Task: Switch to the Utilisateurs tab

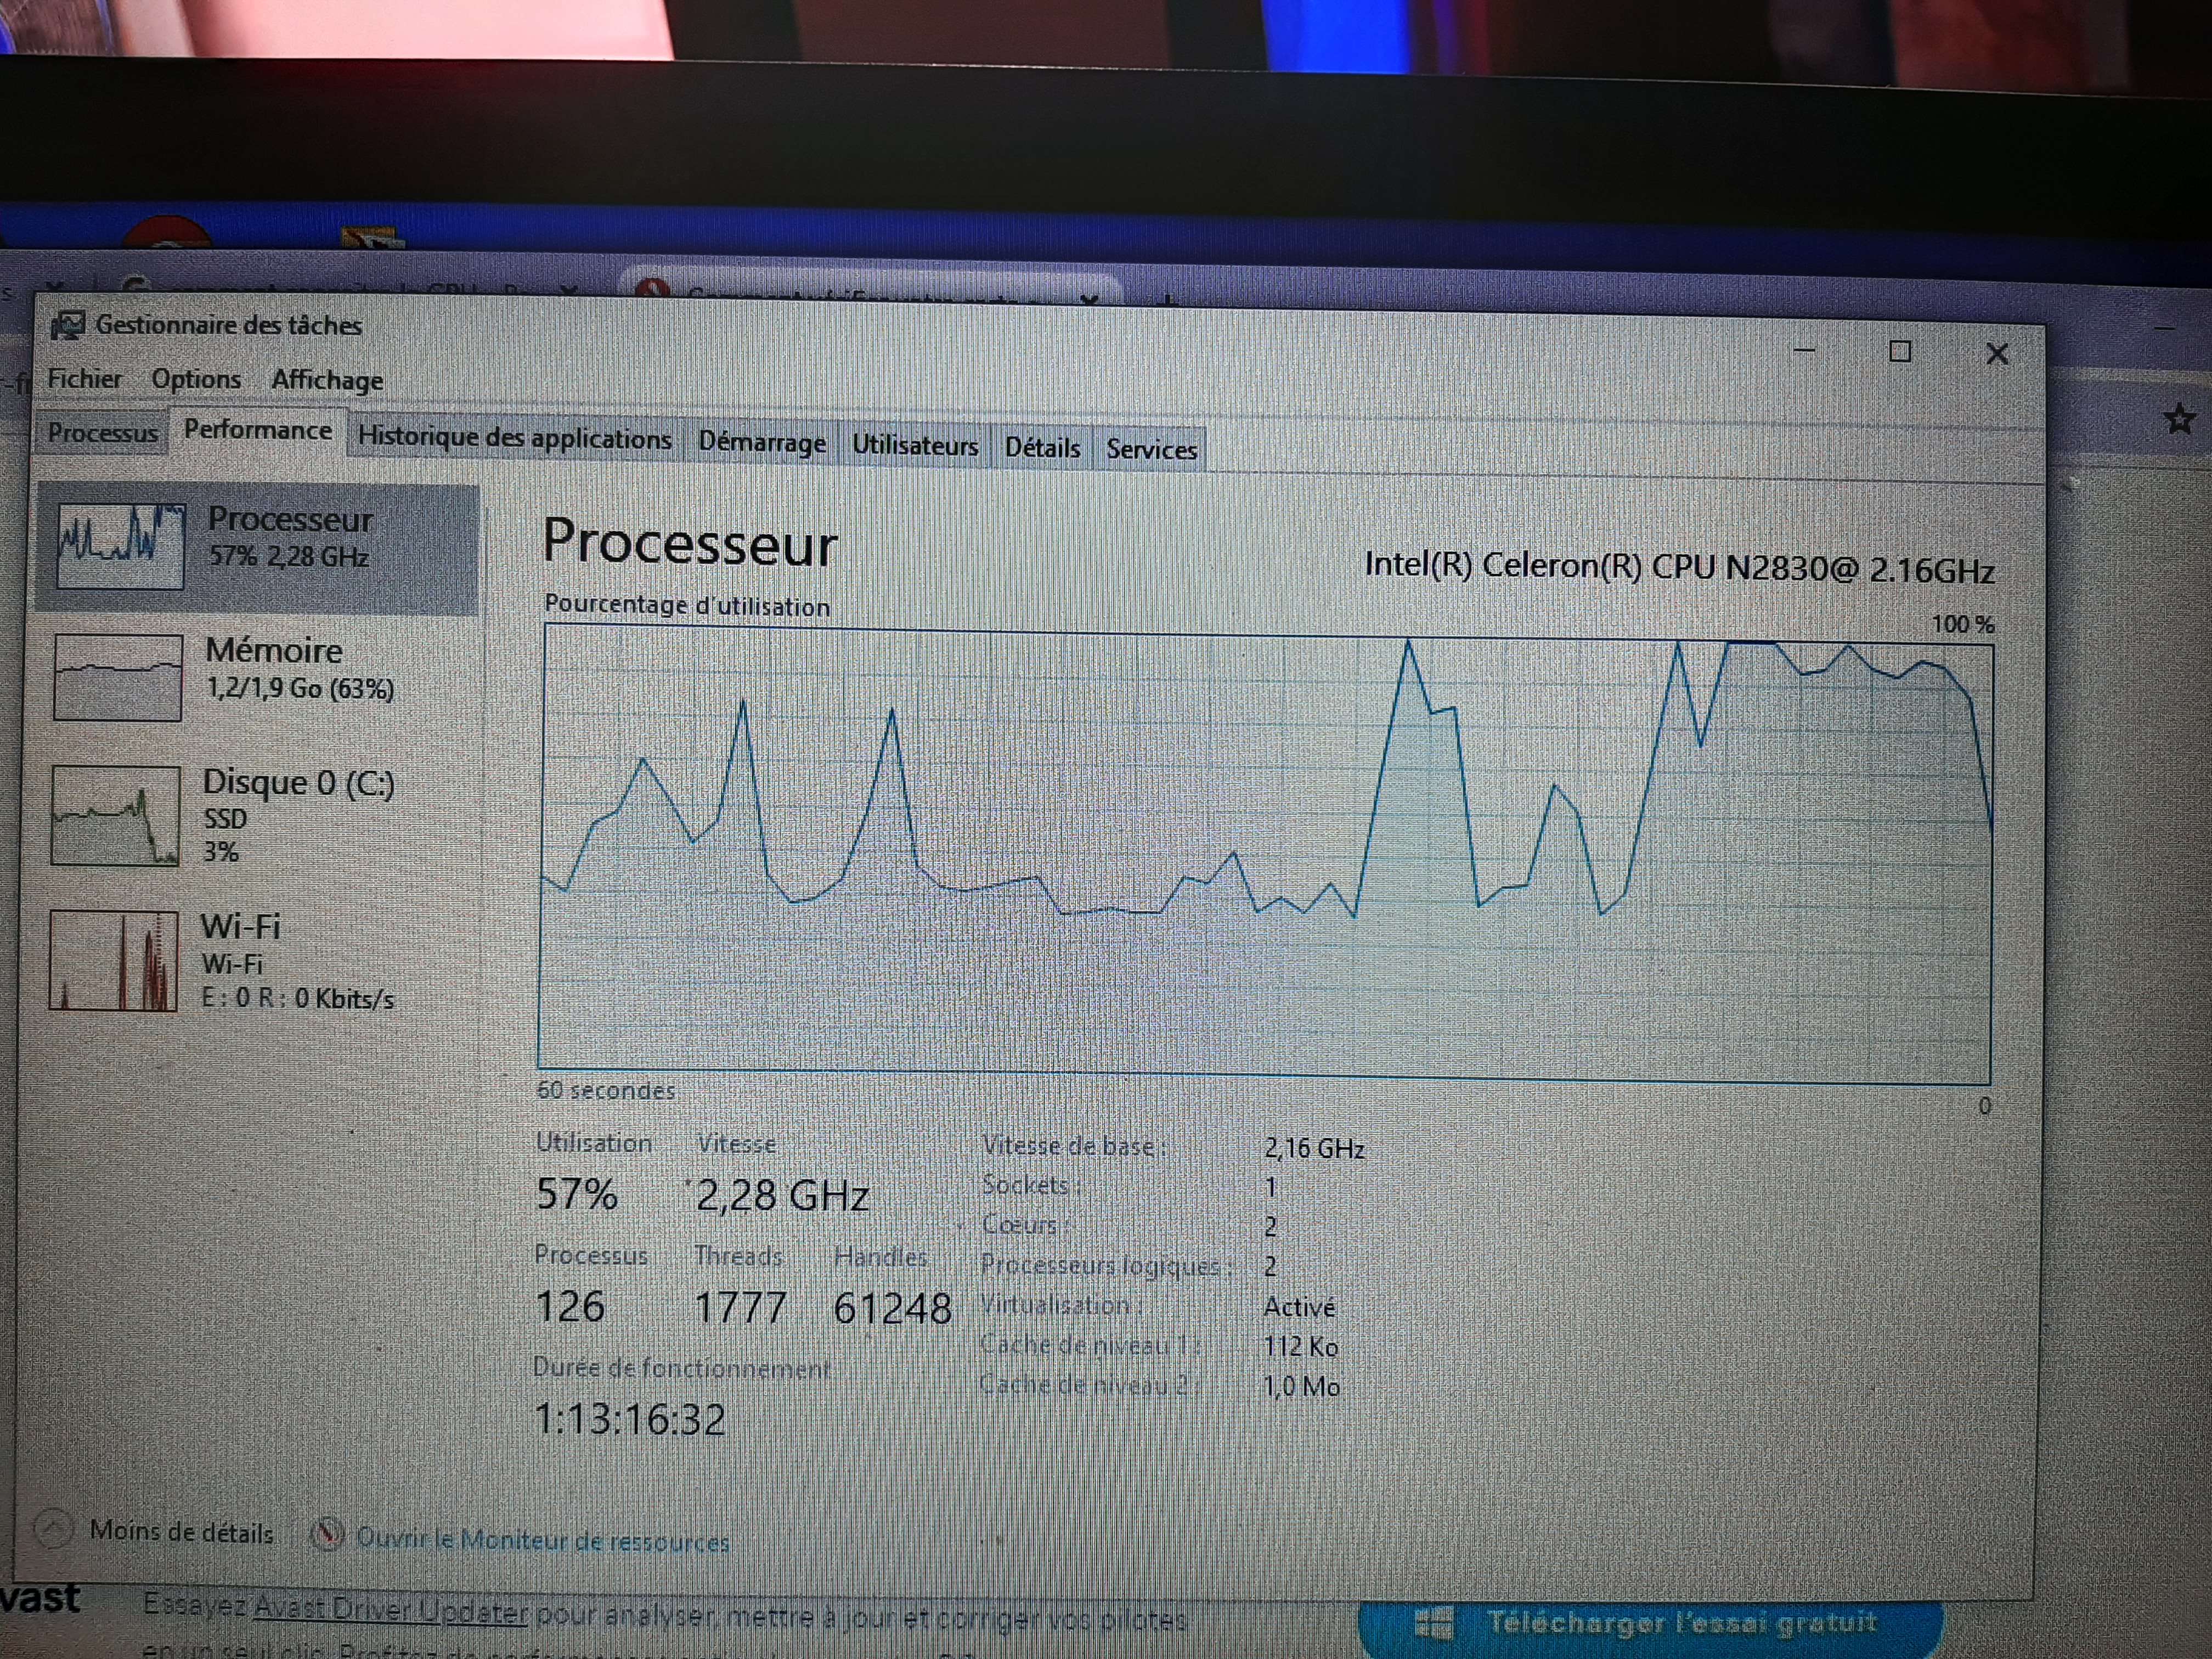Action: 914,446
